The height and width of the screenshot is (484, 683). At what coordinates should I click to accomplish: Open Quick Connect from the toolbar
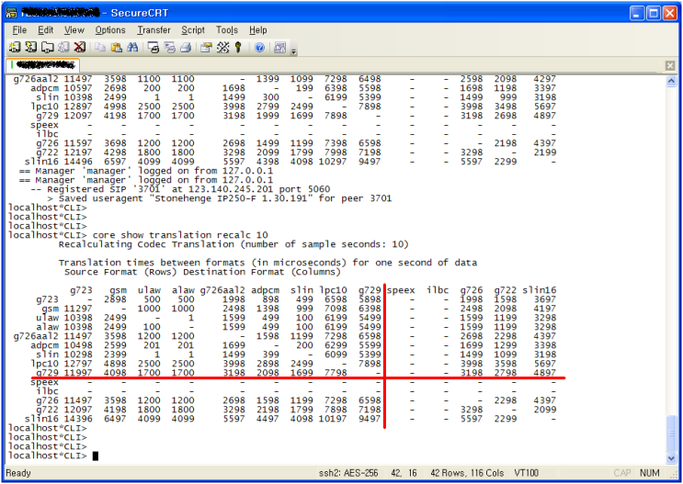point(31,47)
